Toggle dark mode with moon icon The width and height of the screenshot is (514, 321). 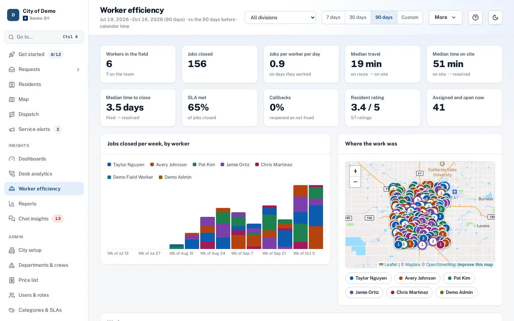click(495, 17)
